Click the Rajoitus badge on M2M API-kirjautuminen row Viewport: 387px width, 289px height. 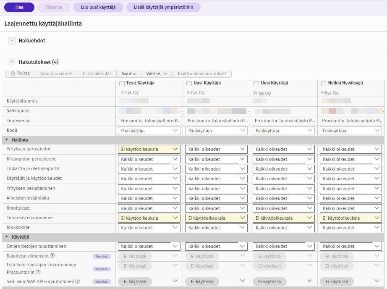coord(102,281)
